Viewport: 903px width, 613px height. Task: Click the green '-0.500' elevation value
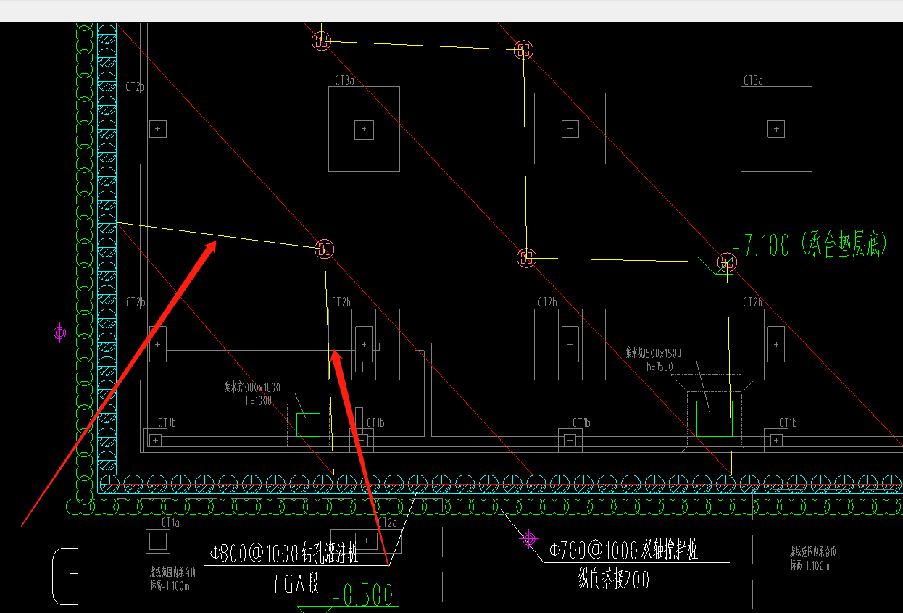pos(362,596)
